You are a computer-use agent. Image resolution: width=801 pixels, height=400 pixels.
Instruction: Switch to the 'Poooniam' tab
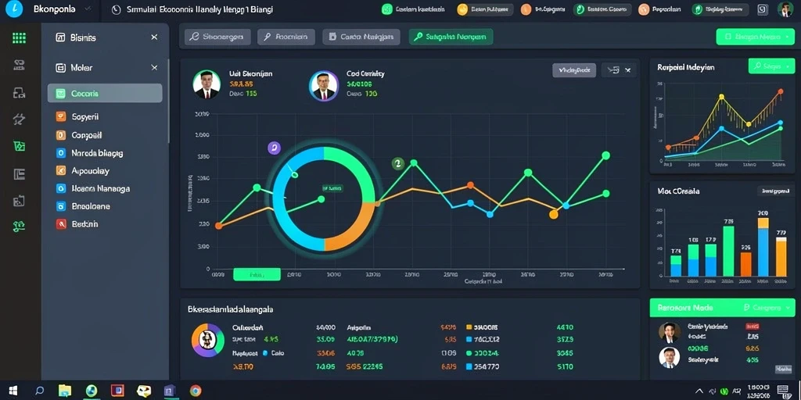coord(286,37)
